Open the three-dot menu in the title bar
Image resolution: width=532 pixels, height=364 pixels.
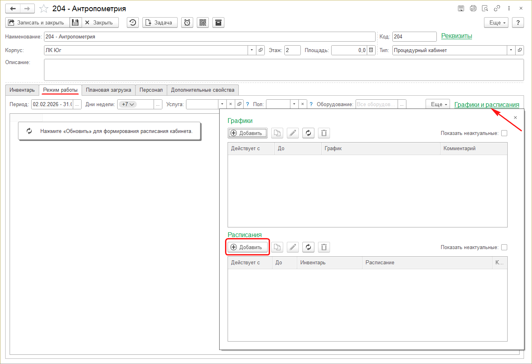(x=509, y=8)
